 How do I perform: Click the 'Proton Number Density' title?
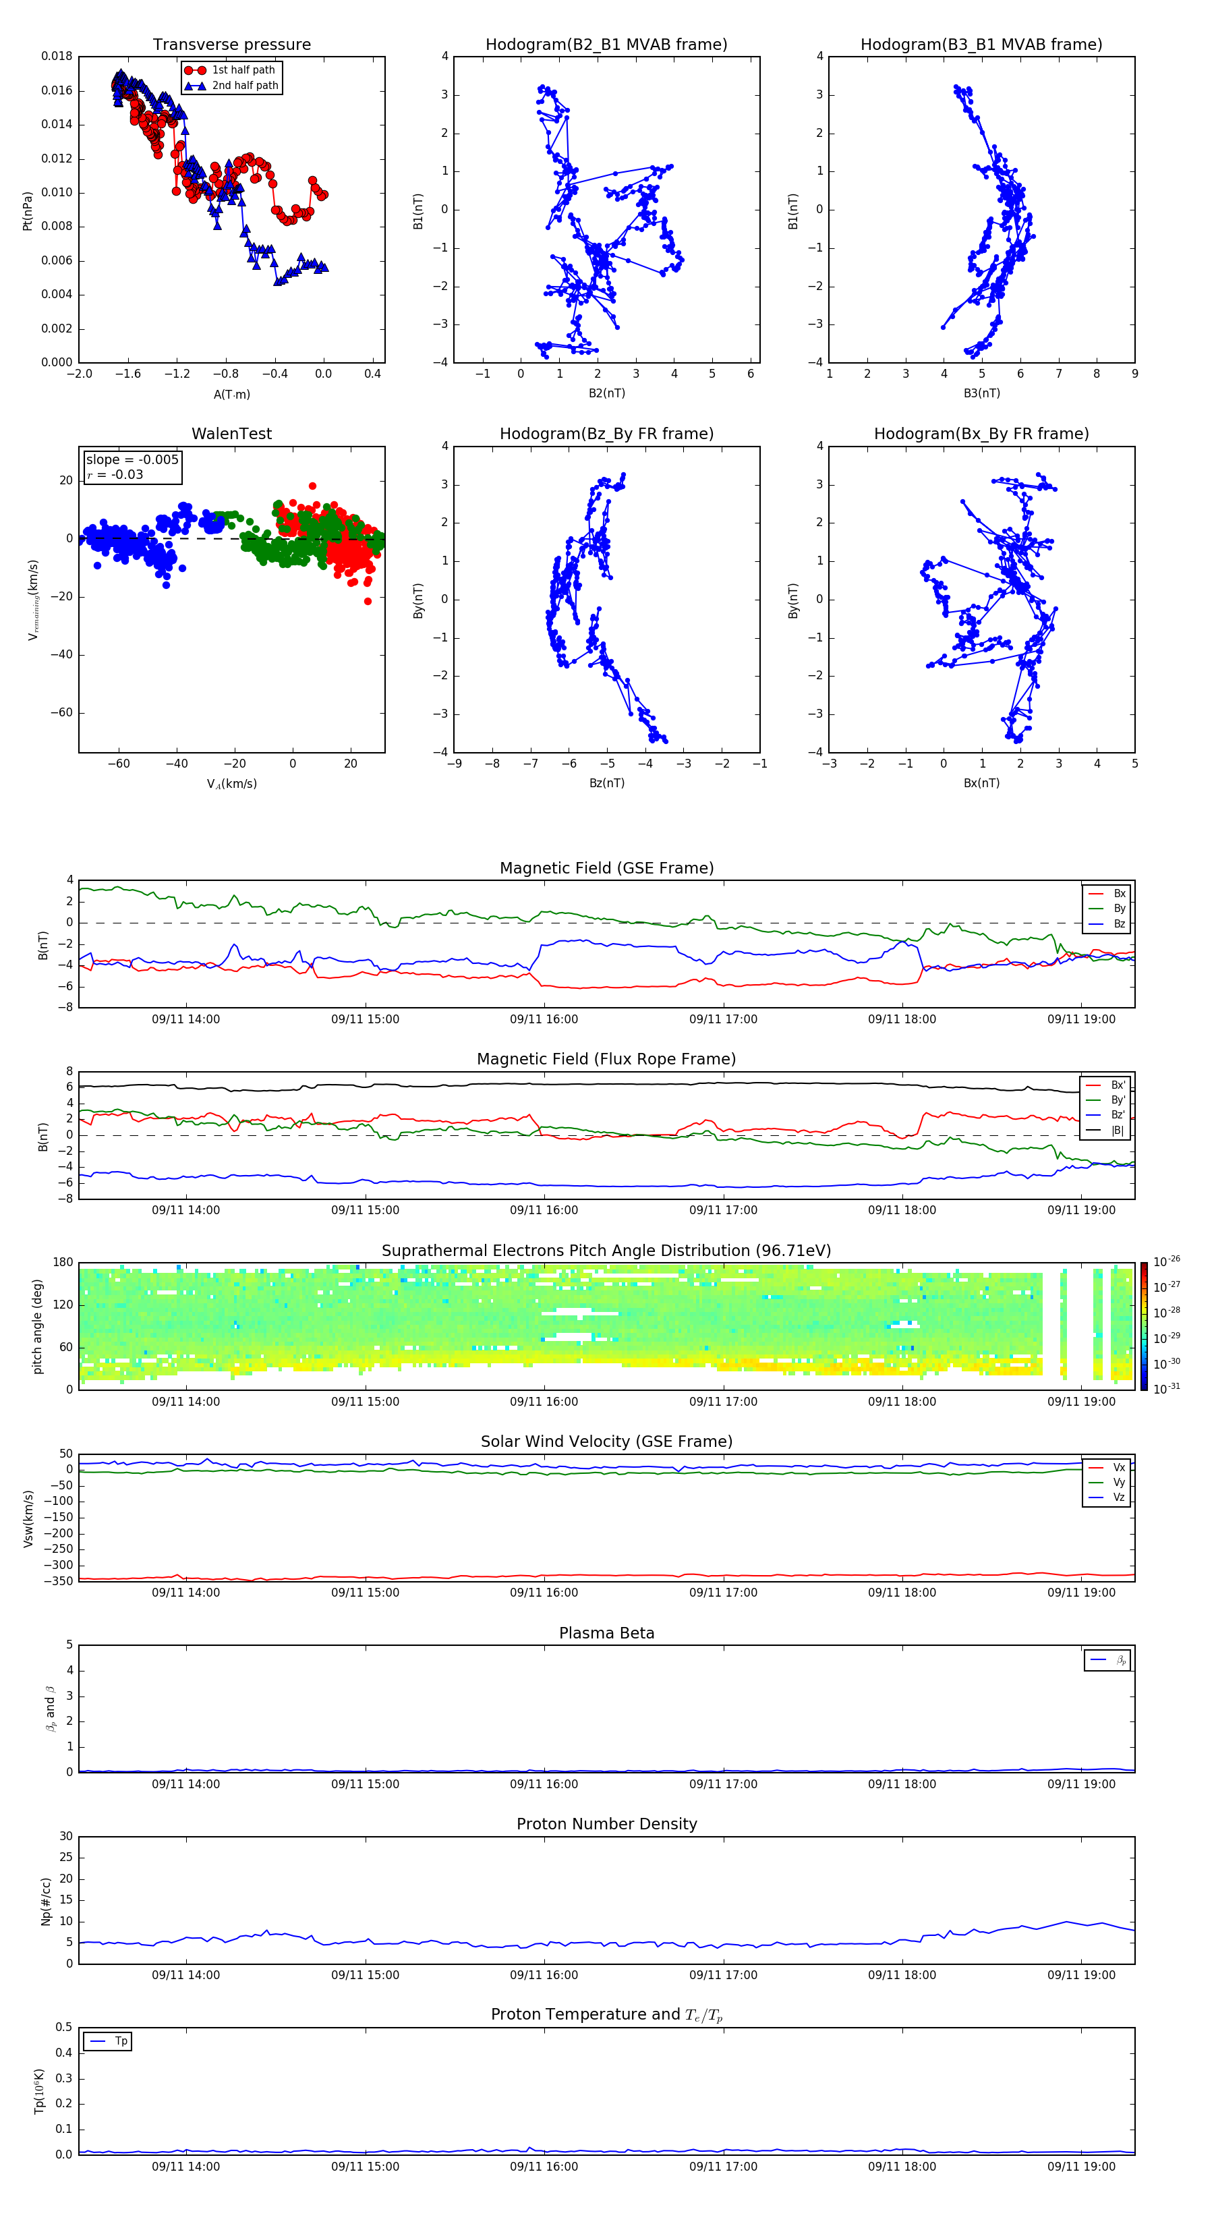point(606,1824)
